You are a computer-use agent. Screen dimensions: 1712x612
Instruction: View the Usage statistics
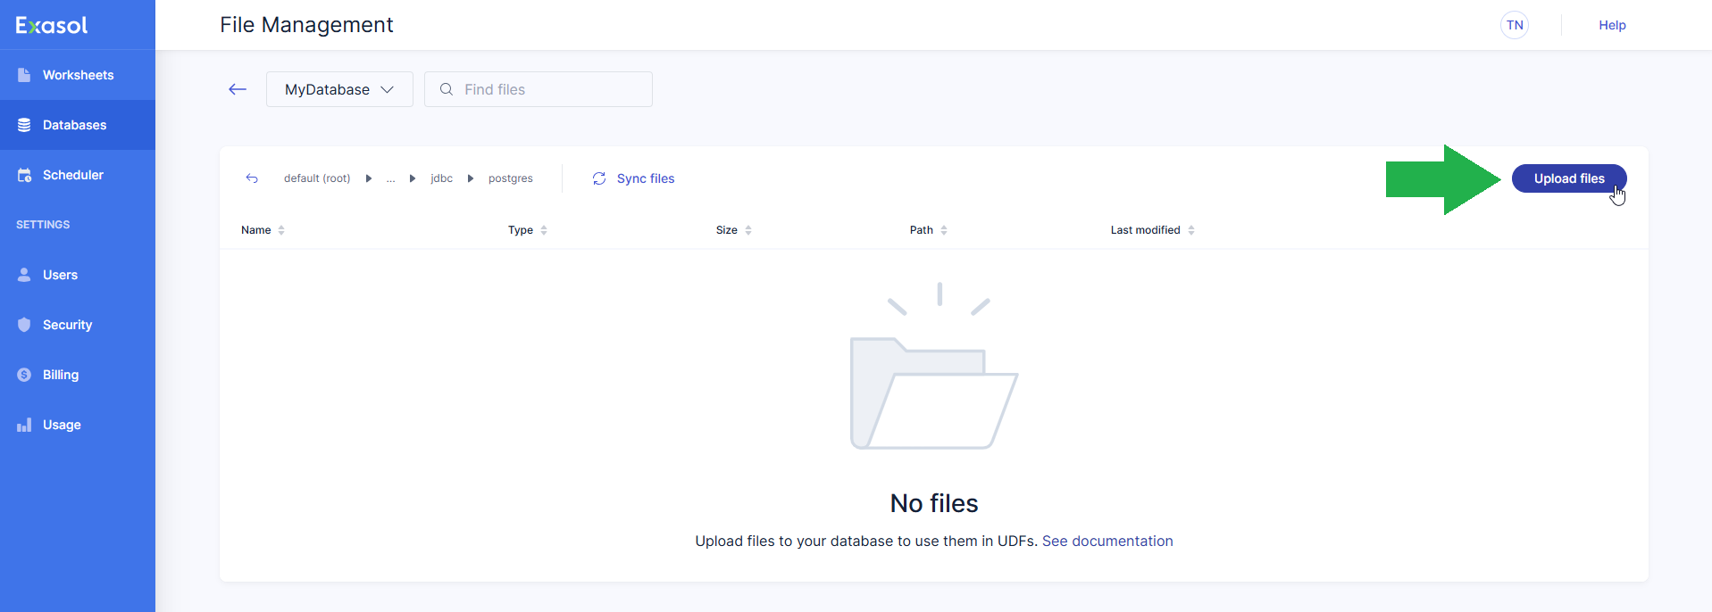[x=62, y=425]
